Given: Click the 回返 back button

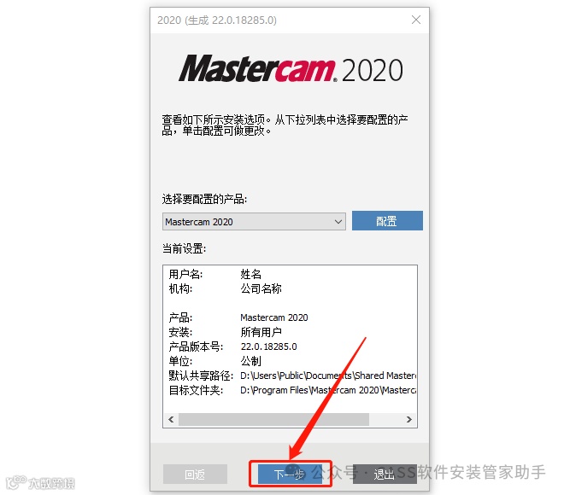Looking at the screenshot, I should [x=195, y=475].
